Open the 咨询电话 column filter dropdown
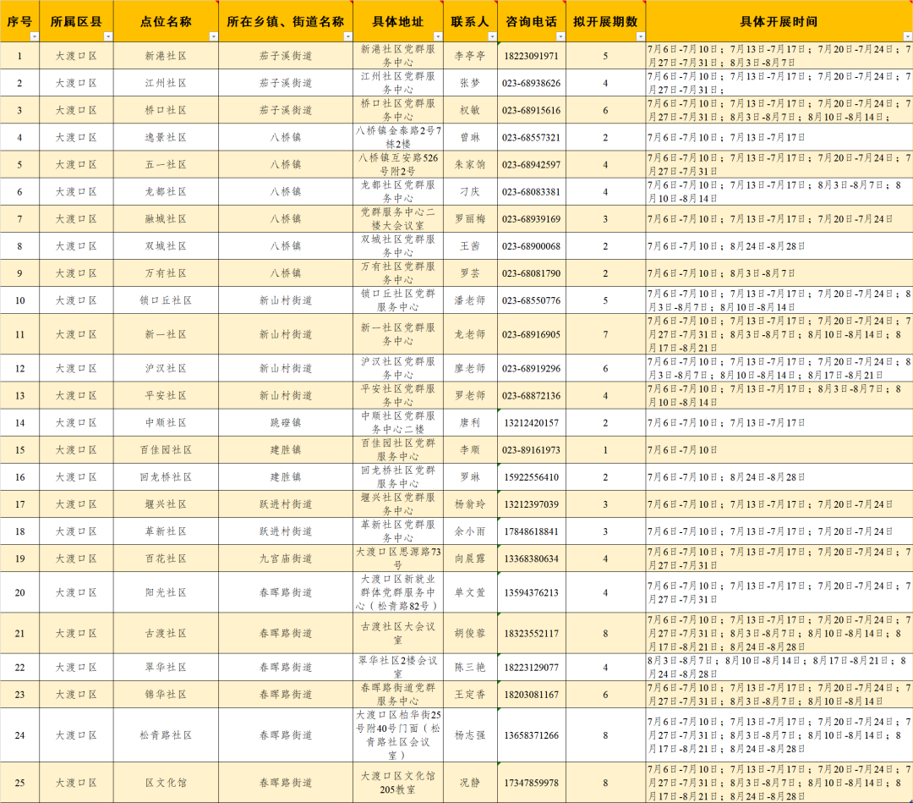This screenshot has height=803, width=913. (560, 36)
